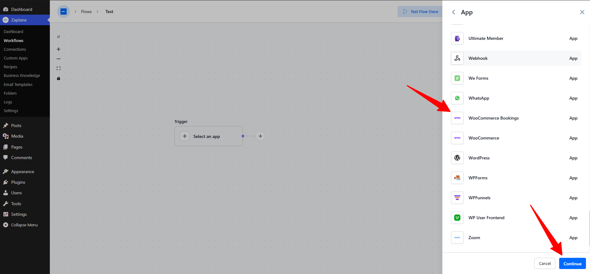Click the Tools wrench icon in sidebar
Screen dimensions: 590x274
coord(6,204)
